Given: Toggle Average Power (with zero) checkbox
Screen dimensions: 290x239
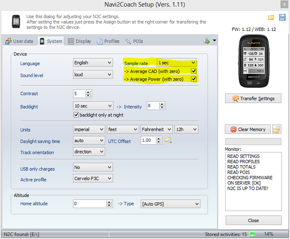Looking at the screenshot, I should tap(194, 79).
